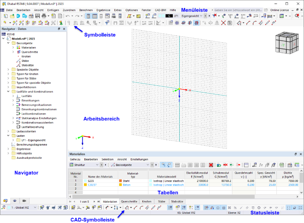
Task: Collapse Lastfälle und Kombinationen node
Action: click(x=8, y=91)
